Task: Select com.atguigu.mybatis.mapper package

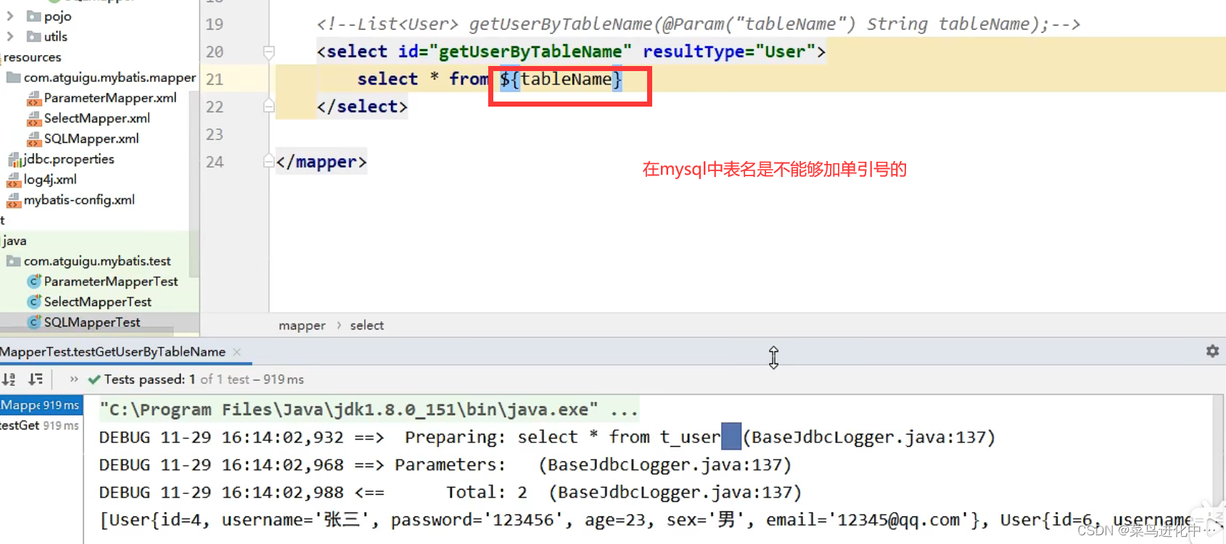Action: coord(110,78)
